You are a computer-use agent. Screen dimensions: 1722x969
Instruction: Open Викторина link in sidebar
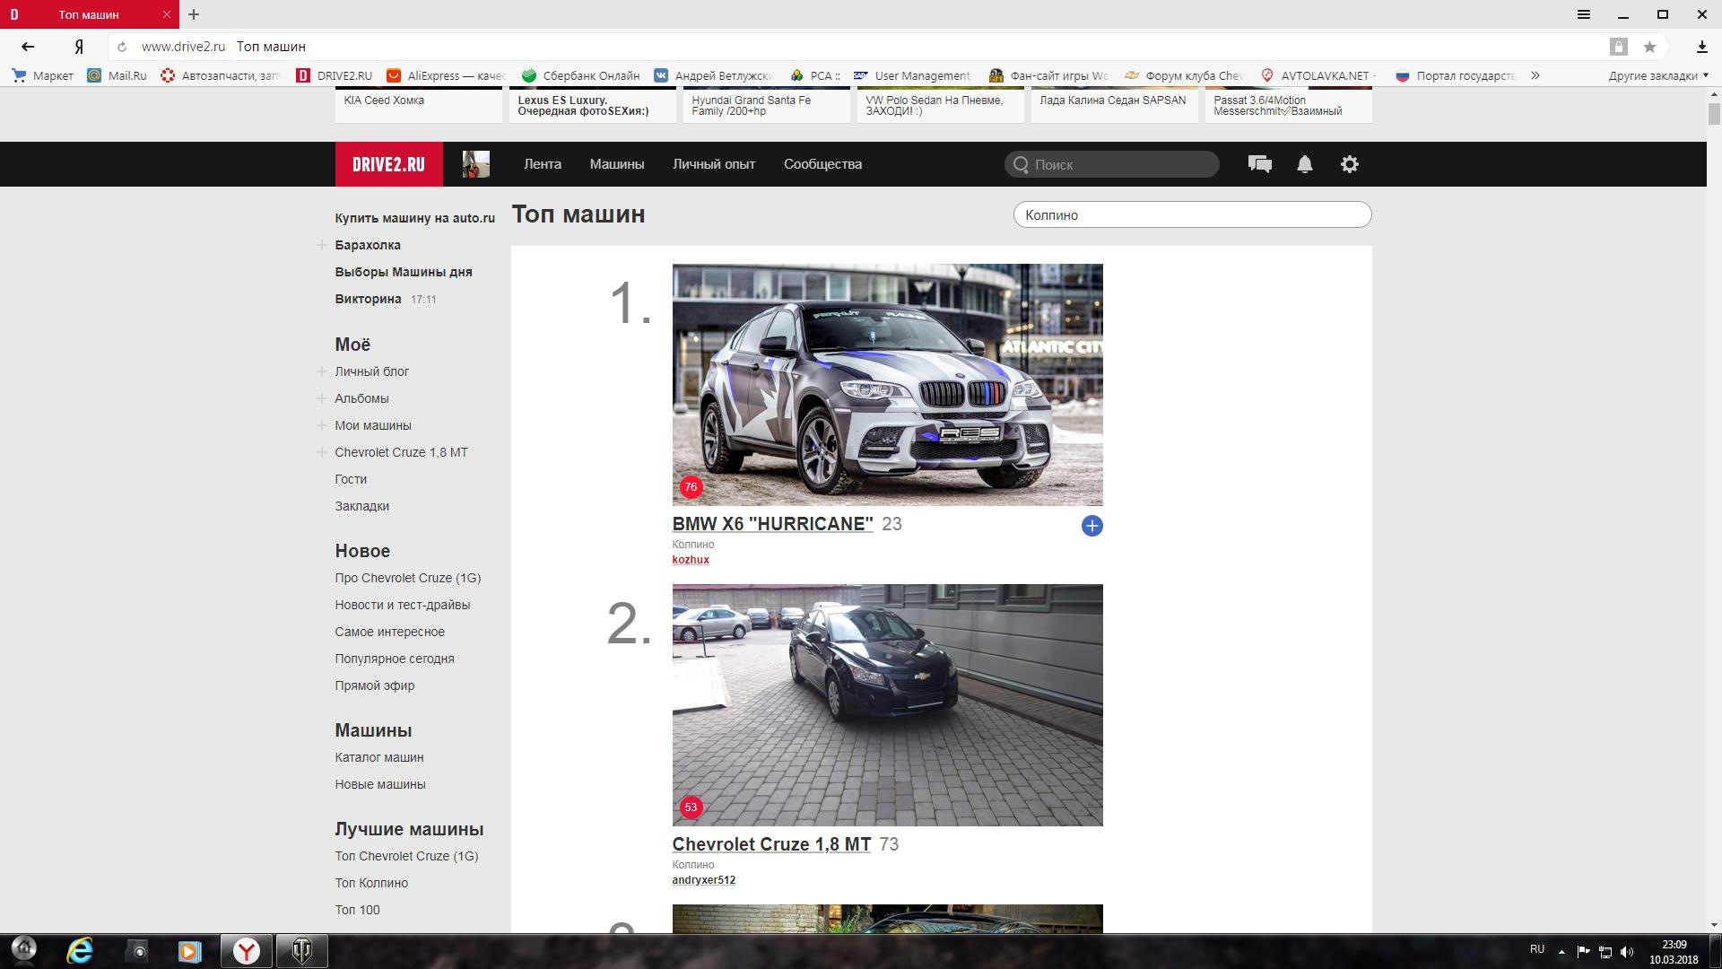click(x=368, y=299)
